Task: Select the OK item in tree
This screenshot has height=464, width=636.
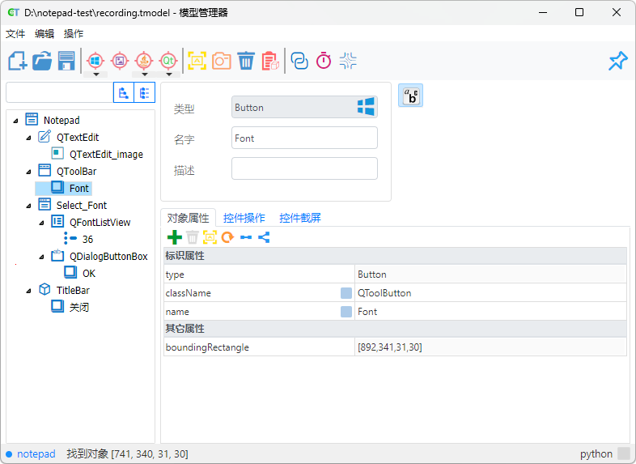Action: click(89, 273)
